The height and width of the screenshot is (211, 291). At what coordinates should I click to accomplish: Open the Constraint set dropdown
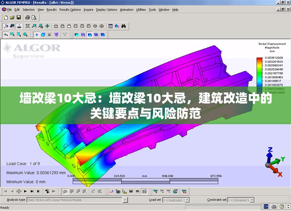tap(251, 200)
